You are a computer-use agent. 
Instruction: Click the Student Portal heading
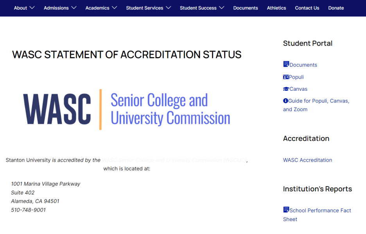(308, 43)
